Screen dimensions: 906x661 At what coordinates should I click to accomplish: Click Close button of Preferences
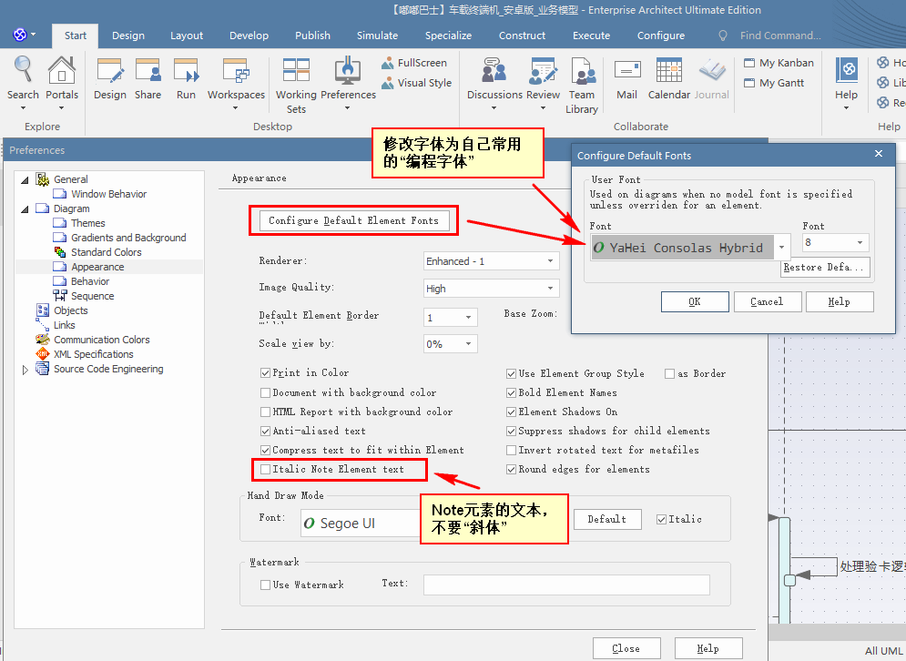click(626, 649)
